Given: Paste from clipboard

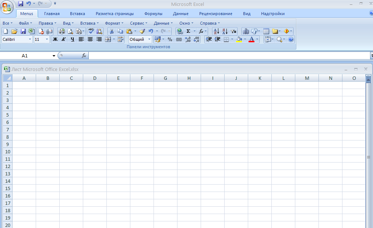Looking at the screenshot, I should [129, 31].
